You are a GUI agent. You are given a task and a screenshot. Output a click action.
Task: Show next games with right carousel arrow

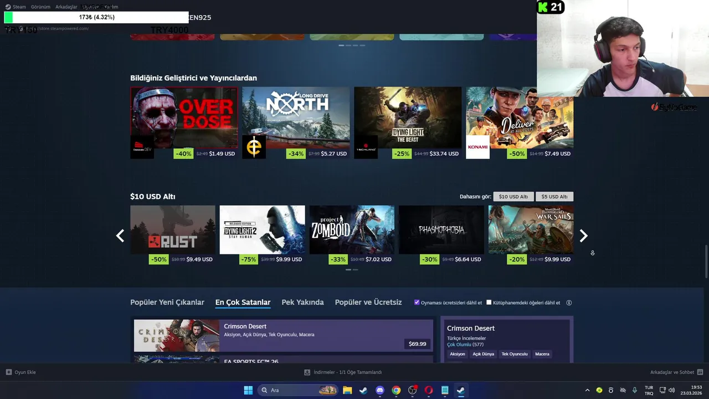(583, 236)
